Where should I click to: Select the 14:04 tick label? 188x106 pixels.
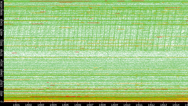click(x=53, y=105)
